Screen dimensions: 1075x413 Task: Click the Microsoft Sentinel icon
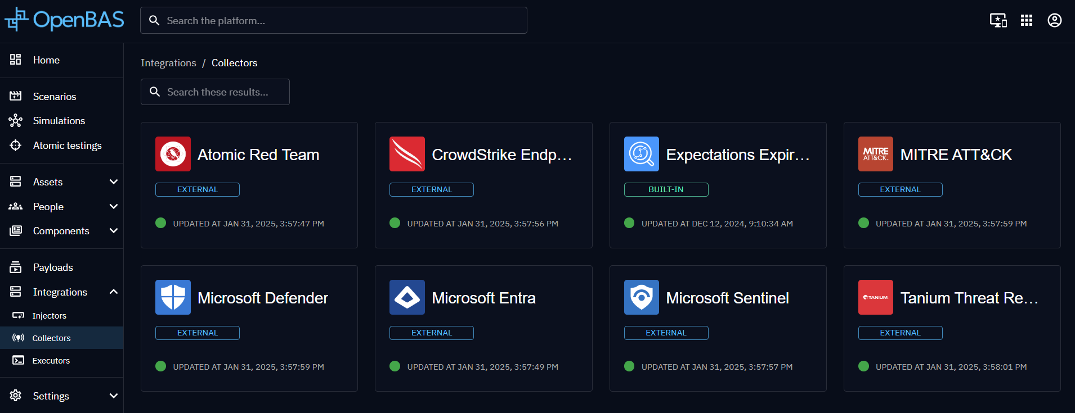(x=641, y=297)
